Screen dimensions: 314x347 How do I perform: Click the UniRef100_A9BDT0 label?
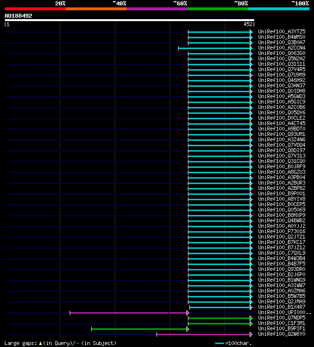pyautogui.click(x=282, y=129)
